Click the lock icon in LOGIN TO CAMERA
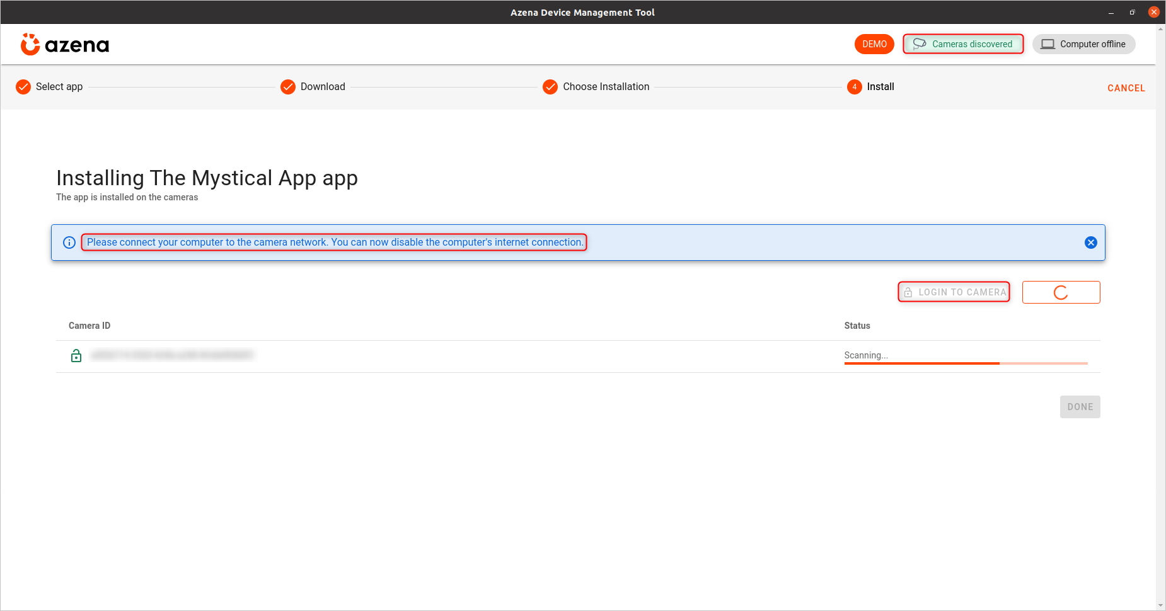The image size is (1166, 611). [908, 292]
